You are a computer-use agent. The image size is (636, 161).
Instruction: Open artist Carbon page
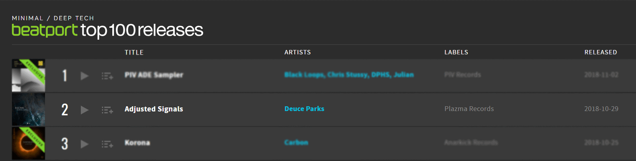(x=296, y=142)
